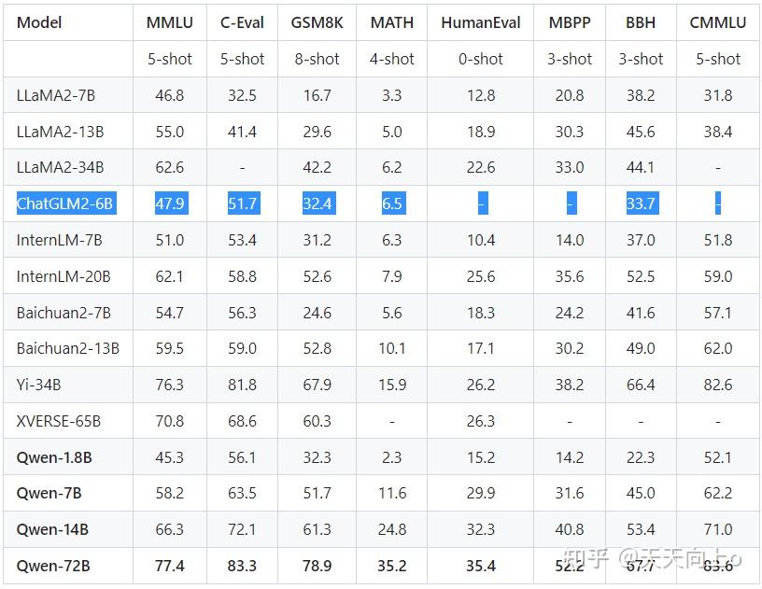This screenshot has height=589, width=762.
Task: Click the Baichuan2-13B row label
Action: coord(67,348)
